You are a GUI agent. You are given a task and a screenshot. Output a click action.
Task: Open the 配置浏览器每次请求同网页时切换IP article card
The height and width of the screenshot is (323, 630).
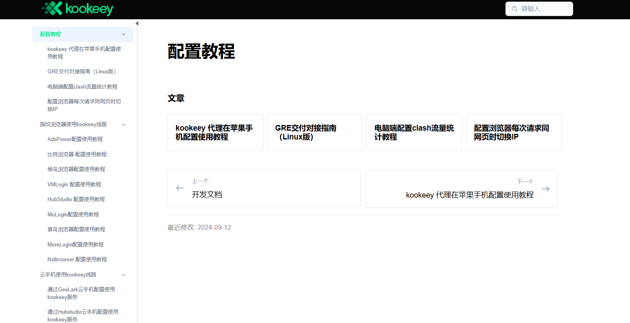click(x=514, y=133)
